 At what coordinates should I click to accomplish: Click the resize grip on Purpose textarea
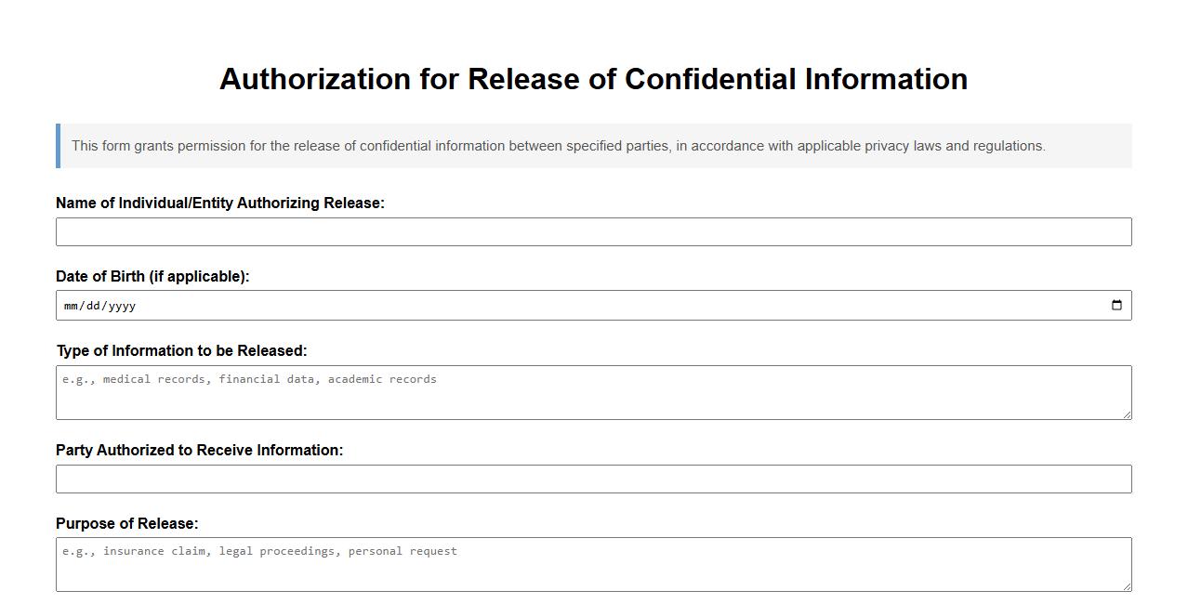coord(1128,588)
